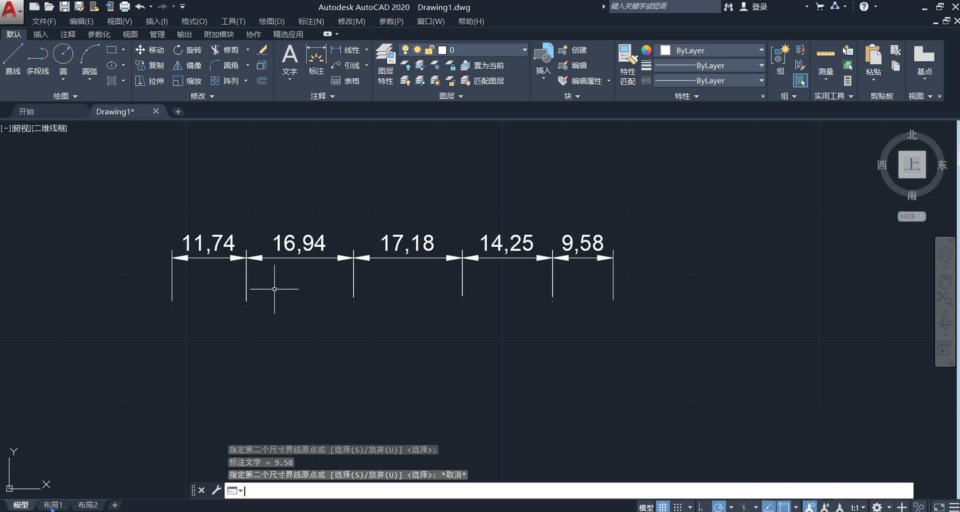Switch to the 参数化 ribbon tab
This screenshot has height=512, width=960.
tap(99, 35)
